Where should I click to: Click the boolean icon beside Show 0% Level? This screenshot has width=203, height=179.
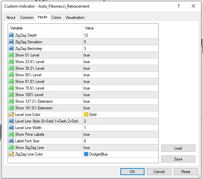tap(11, 55)
